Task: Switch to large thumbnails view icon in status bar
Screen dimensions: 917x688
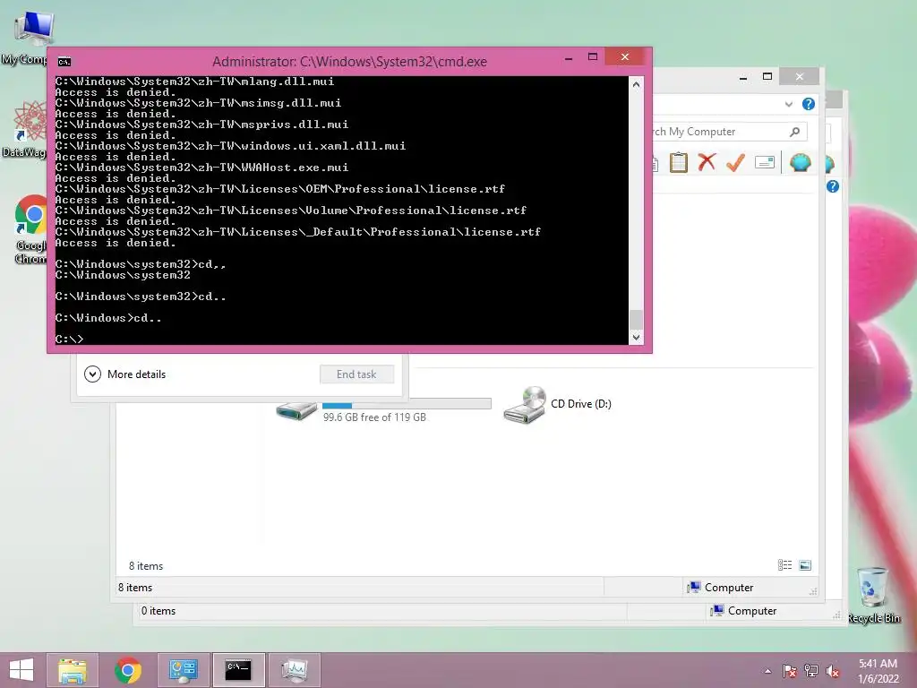Action: [x=805, y=564]
